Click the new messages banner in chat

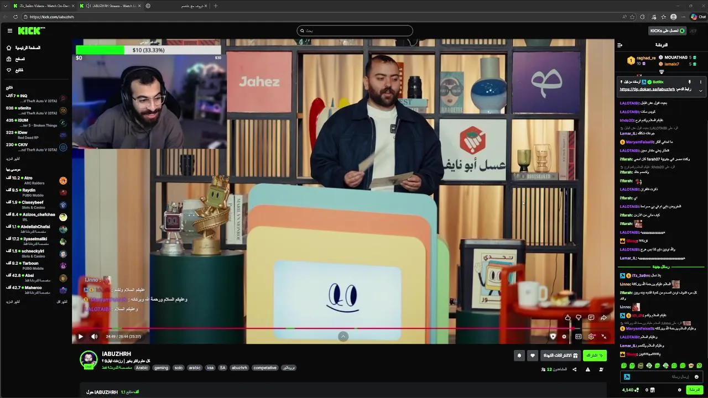click(662, 267)
